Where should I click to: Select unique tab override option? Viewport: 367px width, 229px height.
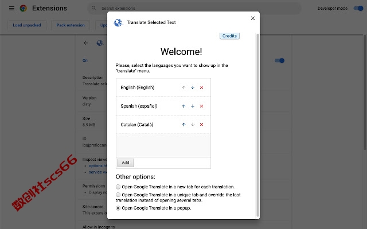point(118,195)
